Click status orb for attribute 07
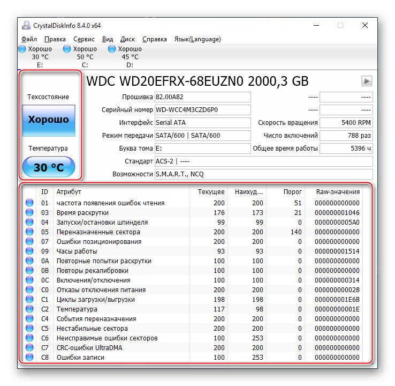 (29, 241)
